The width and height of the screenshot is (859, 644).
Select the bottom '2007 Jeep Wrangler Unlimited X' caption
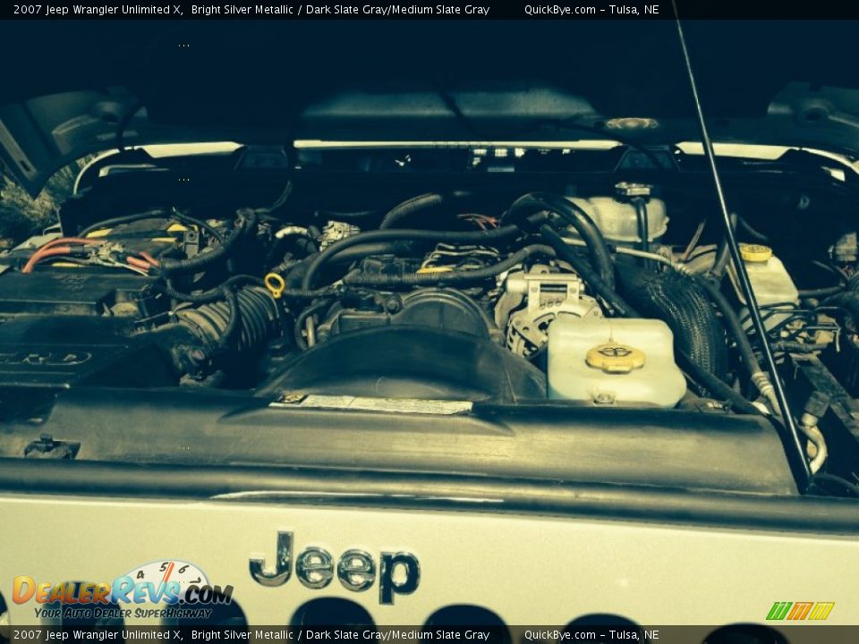(97, 635)
